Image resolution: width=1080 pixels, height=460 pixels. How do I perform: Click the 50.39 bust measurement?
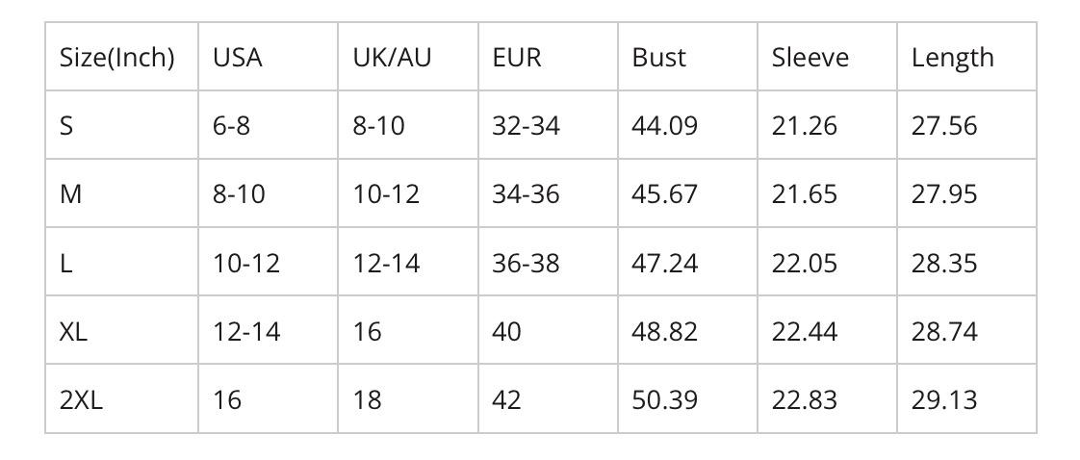coord(664,399)
